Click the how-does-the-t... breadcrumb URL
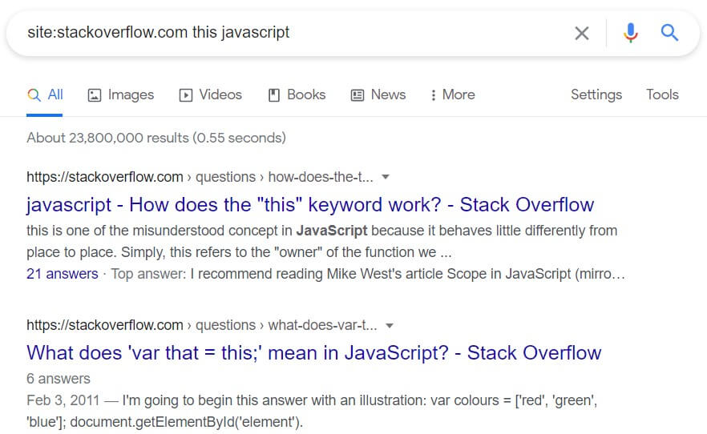 (x=200, y=177)
